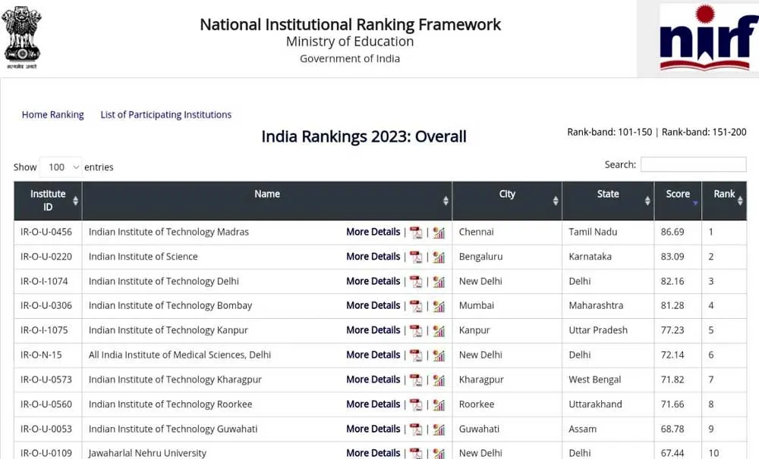Open chart icon for AIIMS Delhi row
Viewport: 759px width, 459px height.
[439, 355]
